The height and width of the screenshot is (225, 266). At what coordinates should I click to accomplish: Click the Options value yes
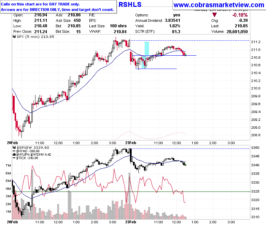(x=177, y=15)
